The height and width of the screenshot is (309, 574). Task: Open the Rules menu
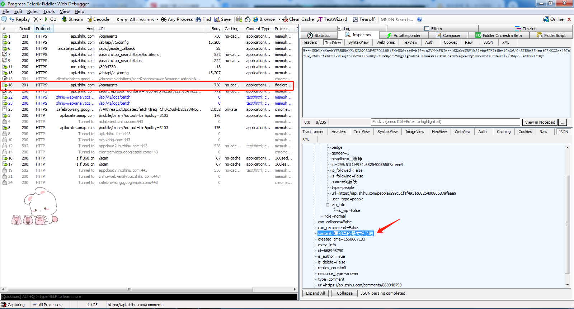[33, 11]
